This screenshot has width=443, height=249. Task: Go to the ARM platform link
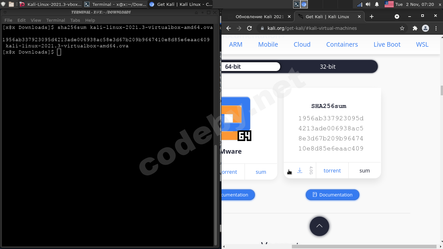[x=236, y=44]
